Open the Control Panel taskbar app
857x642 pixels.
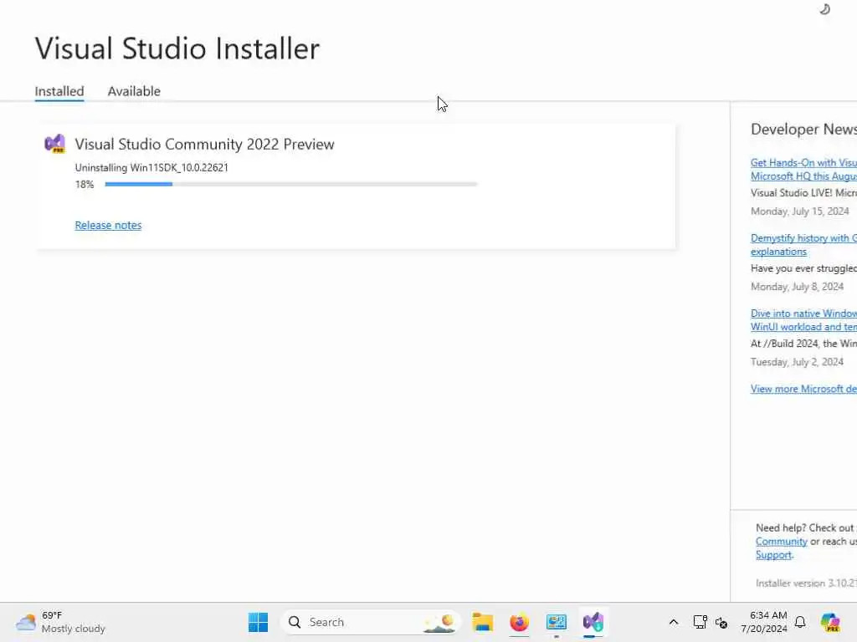pyautogui.click(x=557, y=622)
